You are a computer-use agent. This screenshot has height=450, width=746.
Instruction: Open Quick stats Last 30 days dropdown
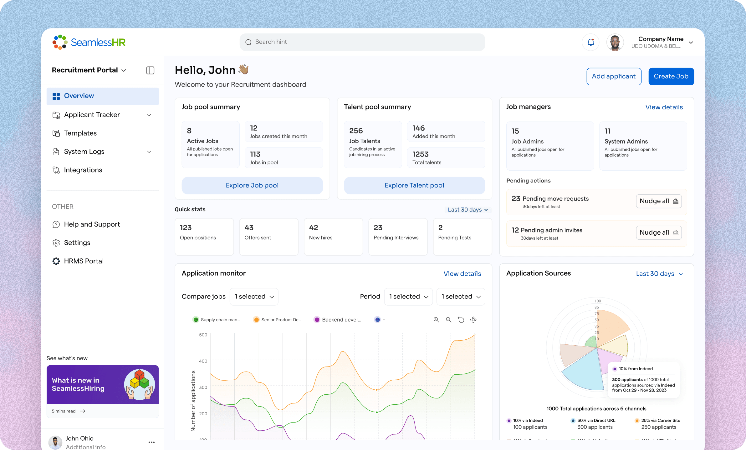[x=468, y=210]
